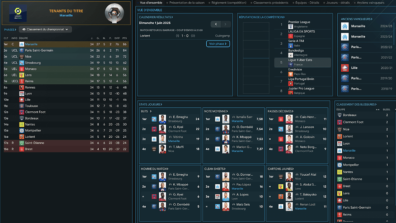Click the Marseille club badge in standings

point(22,44)
